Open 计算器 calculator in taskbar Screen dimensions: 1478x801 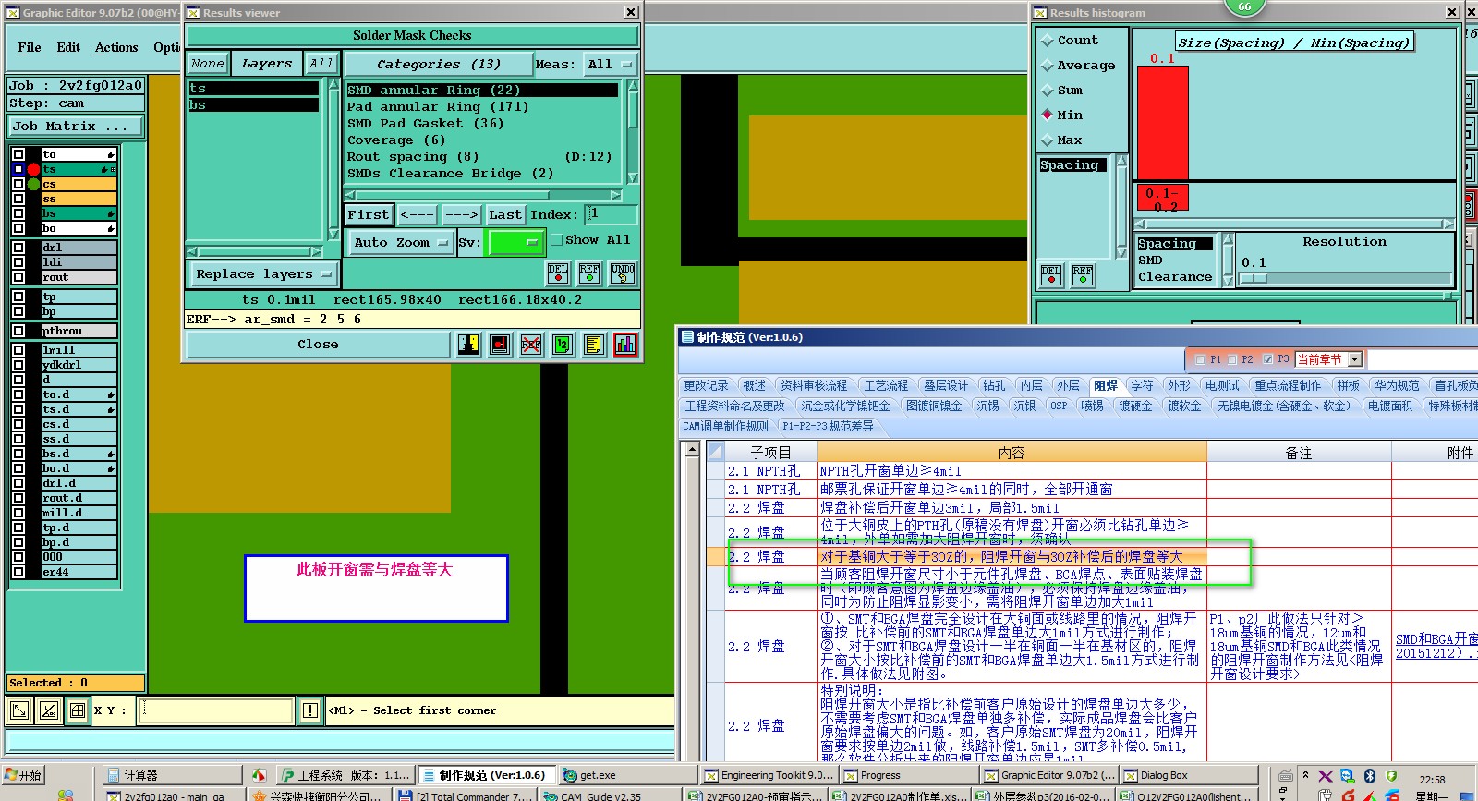[171, 775]
